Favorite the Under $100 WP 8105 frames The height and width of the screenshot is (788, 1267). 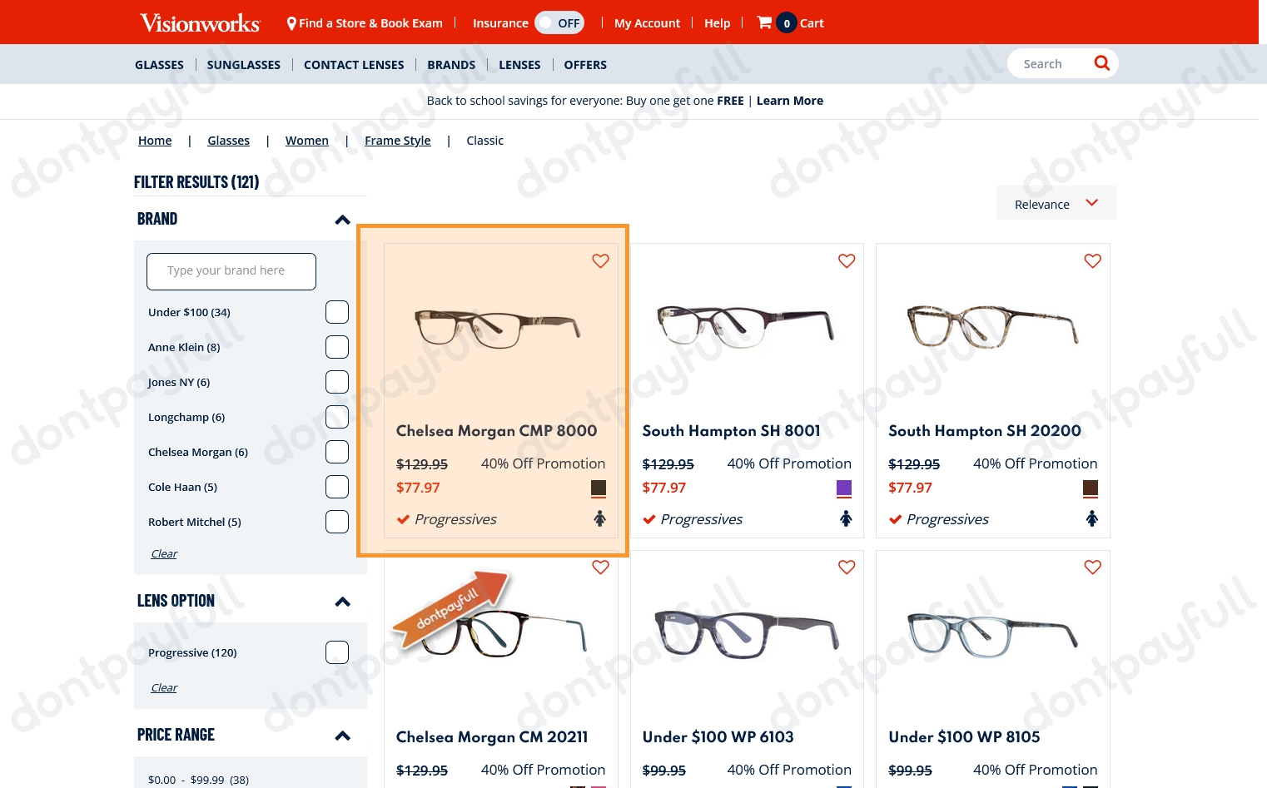pos(1092,567)
